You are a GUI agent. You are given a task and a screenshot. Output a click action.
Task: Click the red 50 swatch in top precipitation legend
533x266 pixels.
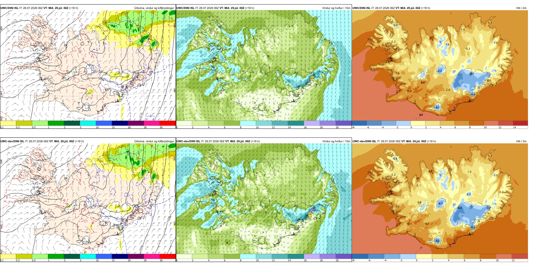(168, 123)
